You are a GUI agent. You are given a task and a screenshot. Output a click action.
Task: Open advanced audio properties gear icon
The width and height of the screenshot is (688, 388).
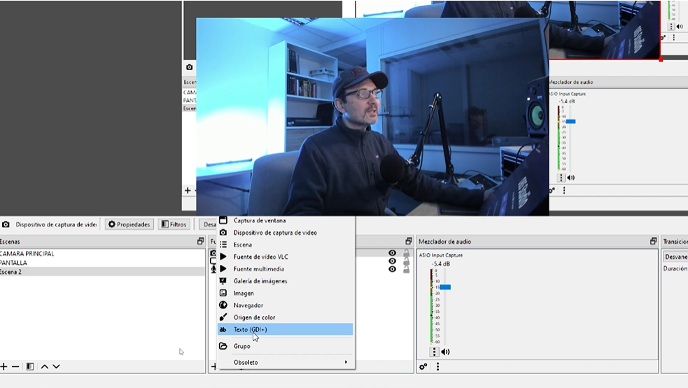pos(423,366)
